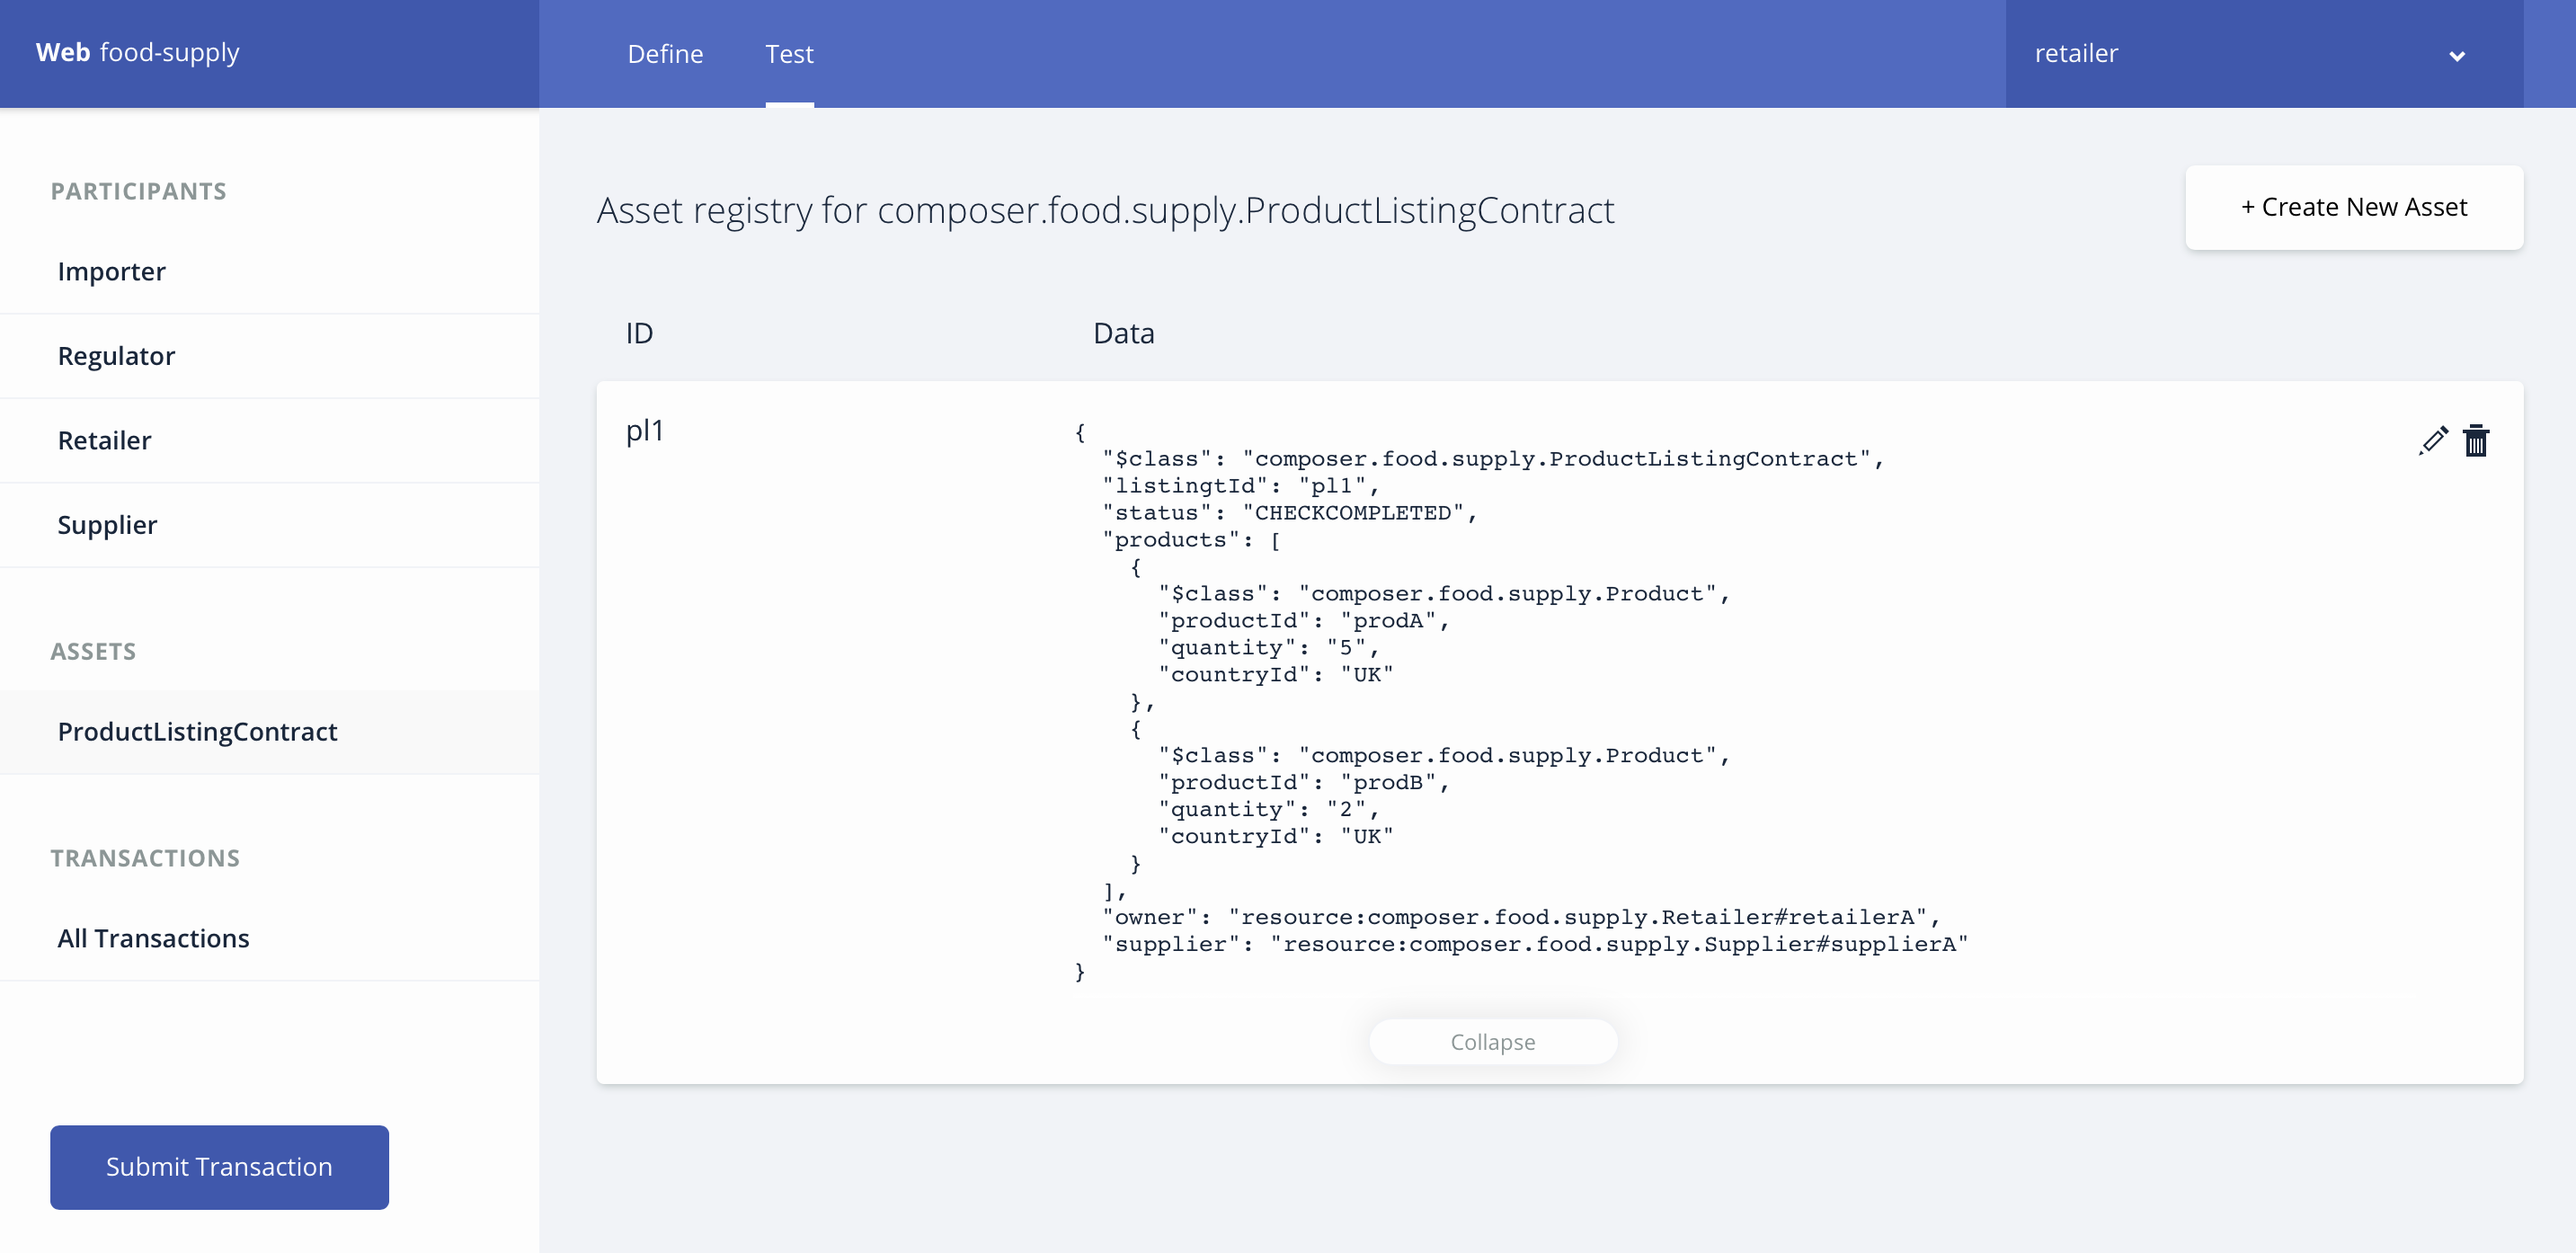
Task: Expand the Transactions section
Action: coord(145,858)
